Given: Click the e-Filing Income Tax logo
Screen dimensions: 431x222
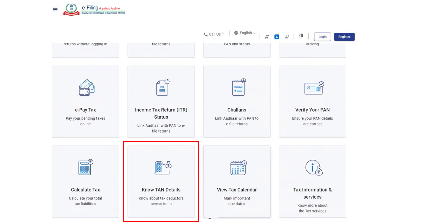Looking at the screenshot, I should 94,10.
